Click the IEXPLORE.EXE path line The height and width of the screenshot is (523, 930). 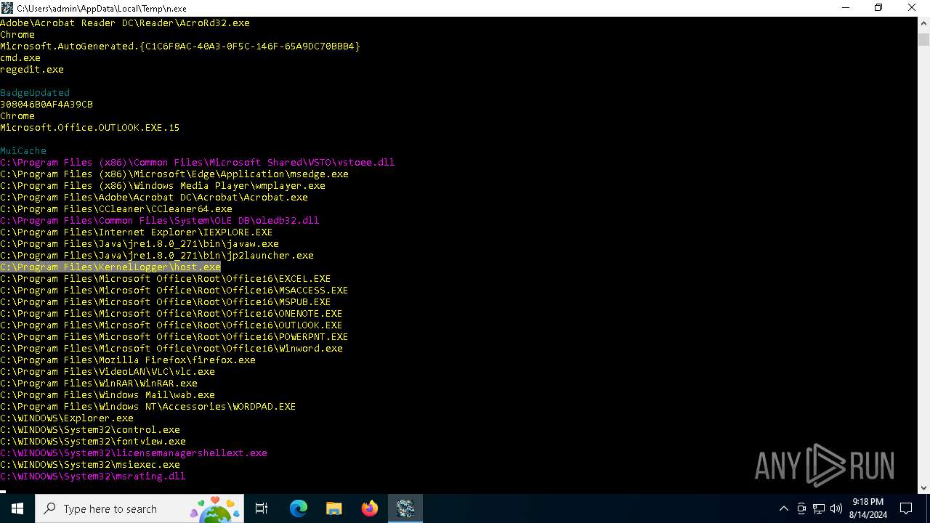[x=137, y=232]
